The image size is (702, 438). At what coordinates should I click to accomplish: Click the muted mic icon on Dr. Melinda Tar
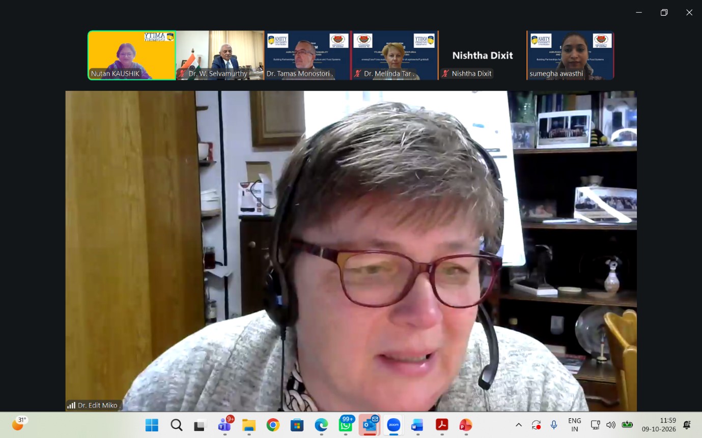(358, 74)
